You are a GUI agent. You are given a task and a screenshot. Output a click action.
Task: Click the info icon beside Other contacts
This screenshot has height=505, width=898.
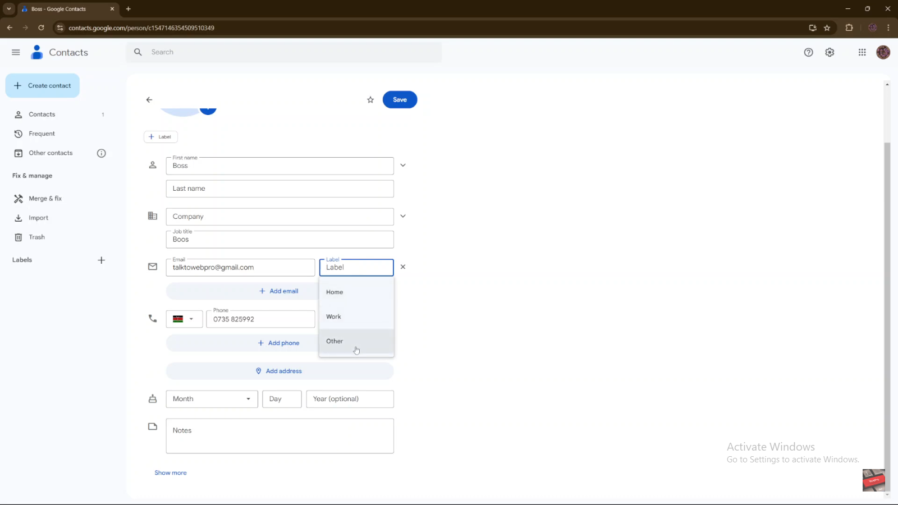102,153
